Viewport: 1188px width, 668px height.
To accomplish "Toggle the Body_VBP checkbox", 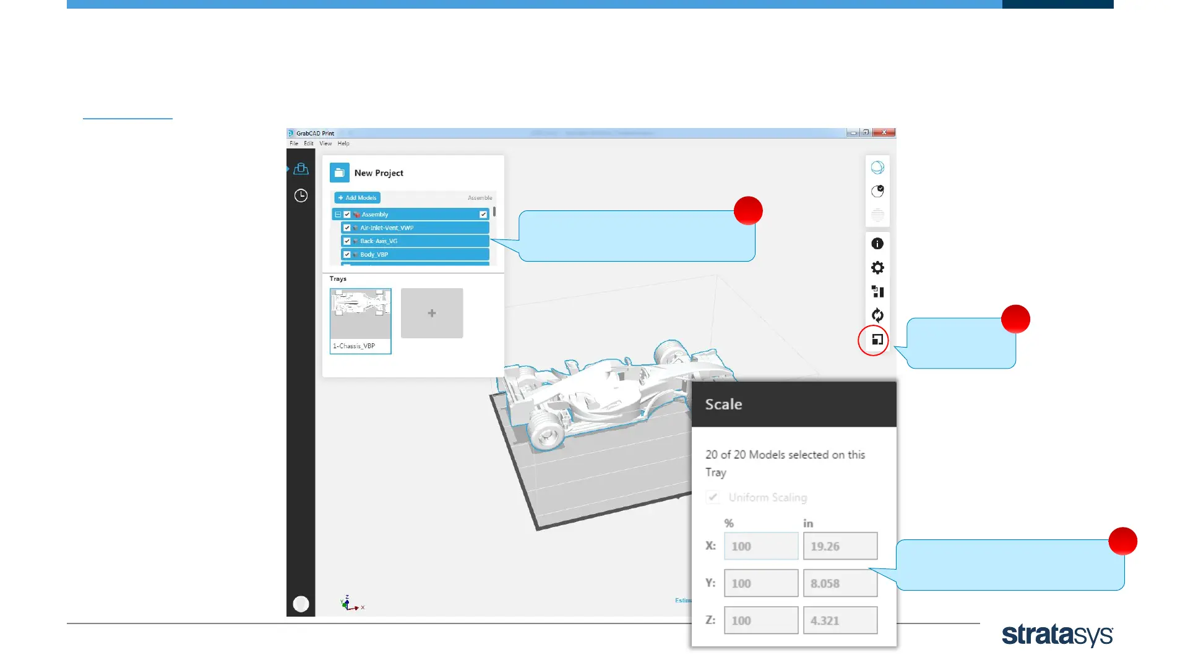I will [x=347, y=254].
